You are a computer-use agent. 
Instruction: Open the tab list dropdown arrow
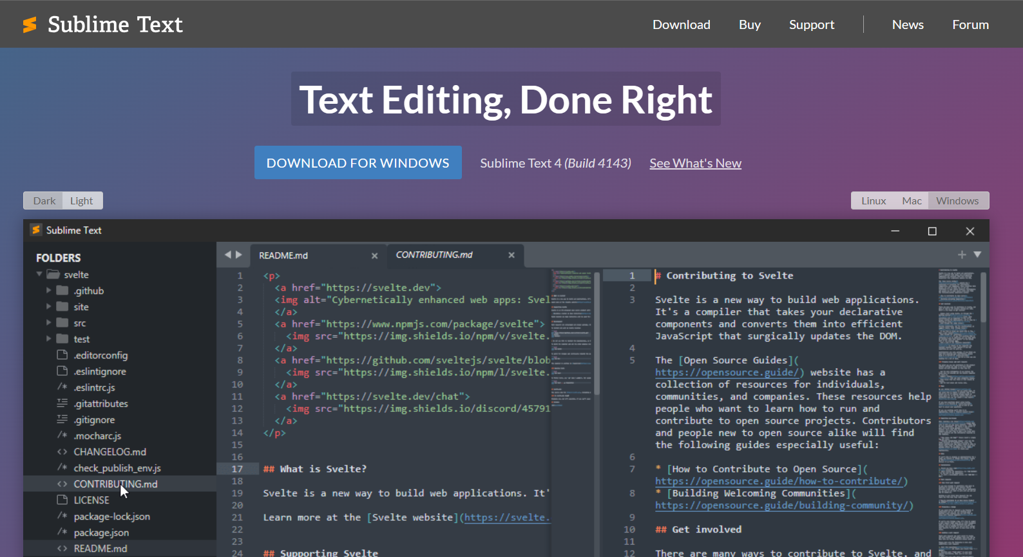[x=977, y=255]
